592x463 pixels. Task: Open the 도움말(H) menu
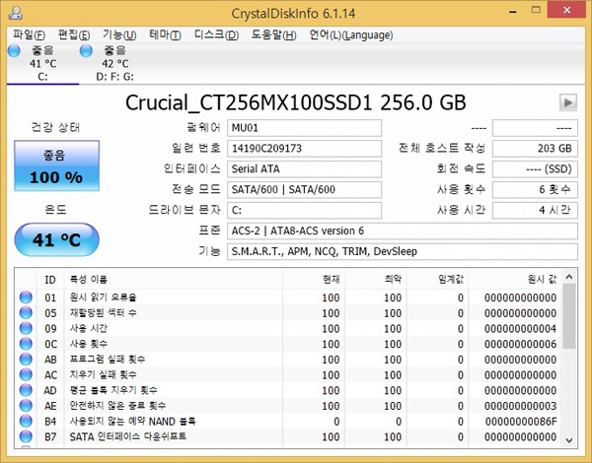pos(273,35)
